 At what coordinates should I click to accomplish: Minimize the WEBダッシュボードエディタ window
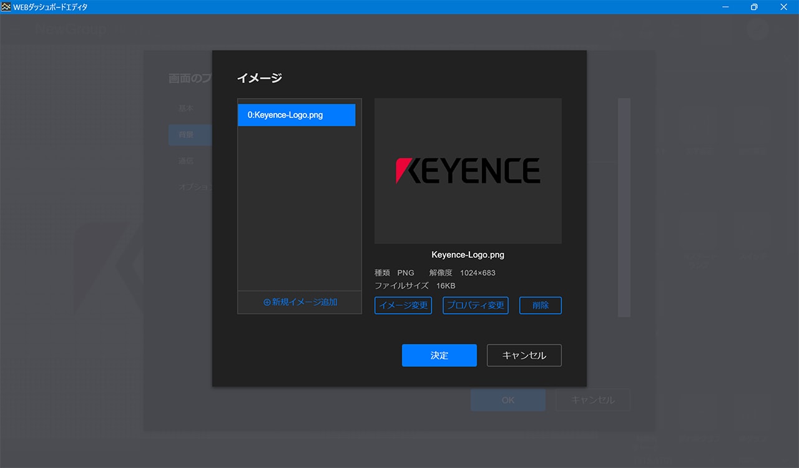[x=726, y=7]
